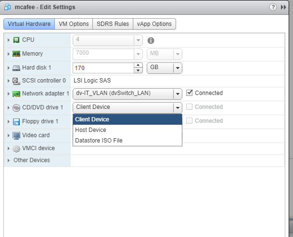
Task: Toggle CD/DVD drive 1 Connected checkbox
Action: click(189, 107)
